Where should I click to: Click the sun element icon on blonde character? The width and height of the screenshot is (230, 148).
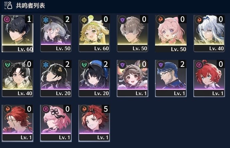pos(84,20)
